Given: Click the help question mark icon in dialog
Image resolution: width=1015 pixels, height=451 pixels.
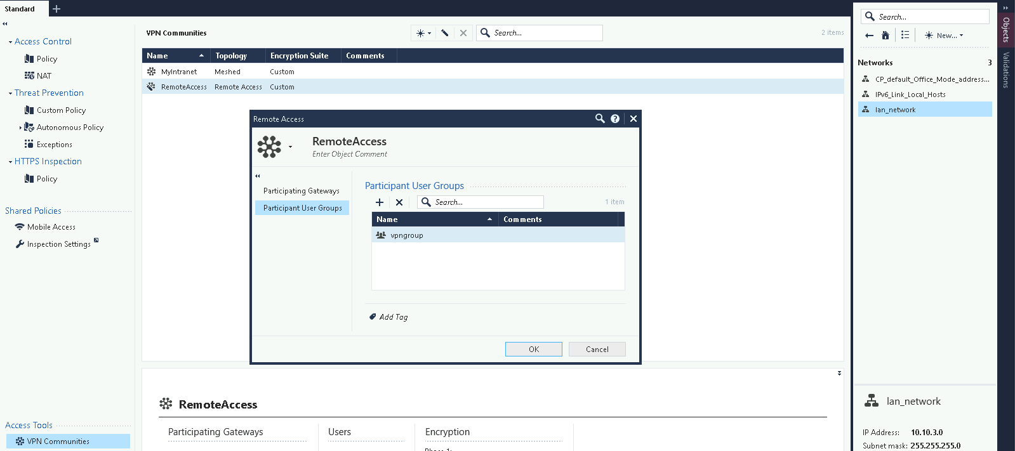Looking at the screenshot, I should point(615,119).
